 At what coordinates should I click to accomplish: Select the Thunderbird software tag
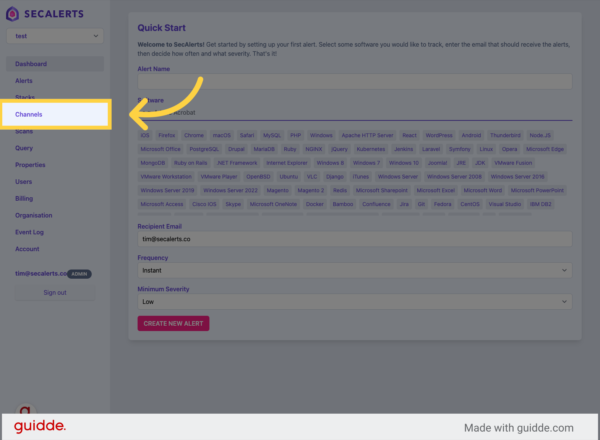tap(505, 135)
